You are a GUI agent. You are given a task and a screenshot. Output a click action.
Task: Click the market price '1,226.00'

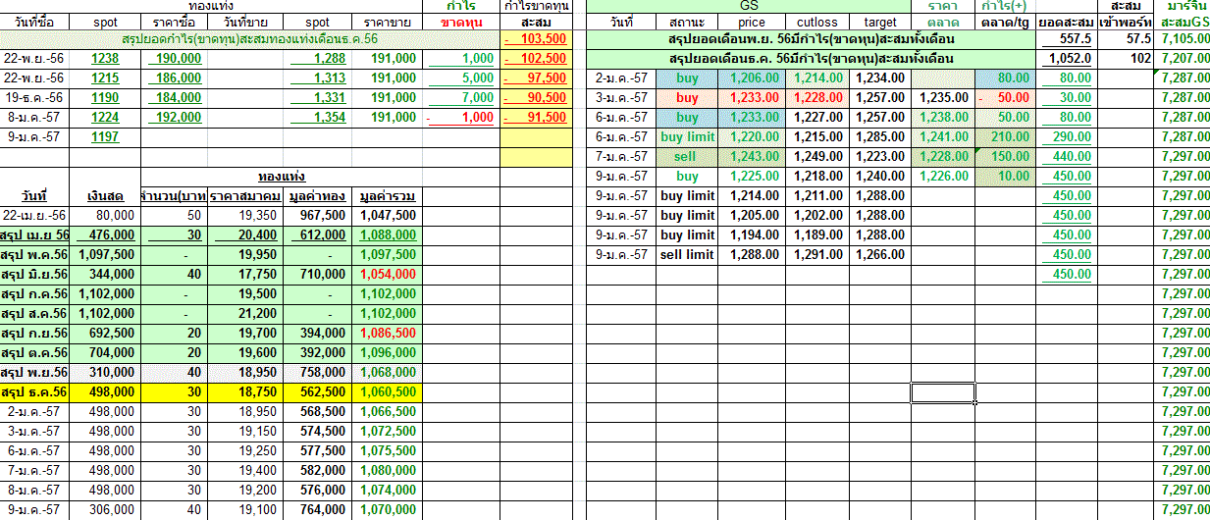(942, 177)
